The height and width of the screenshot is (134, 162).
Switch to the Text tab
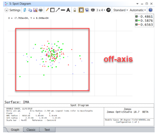click(47, 130)
